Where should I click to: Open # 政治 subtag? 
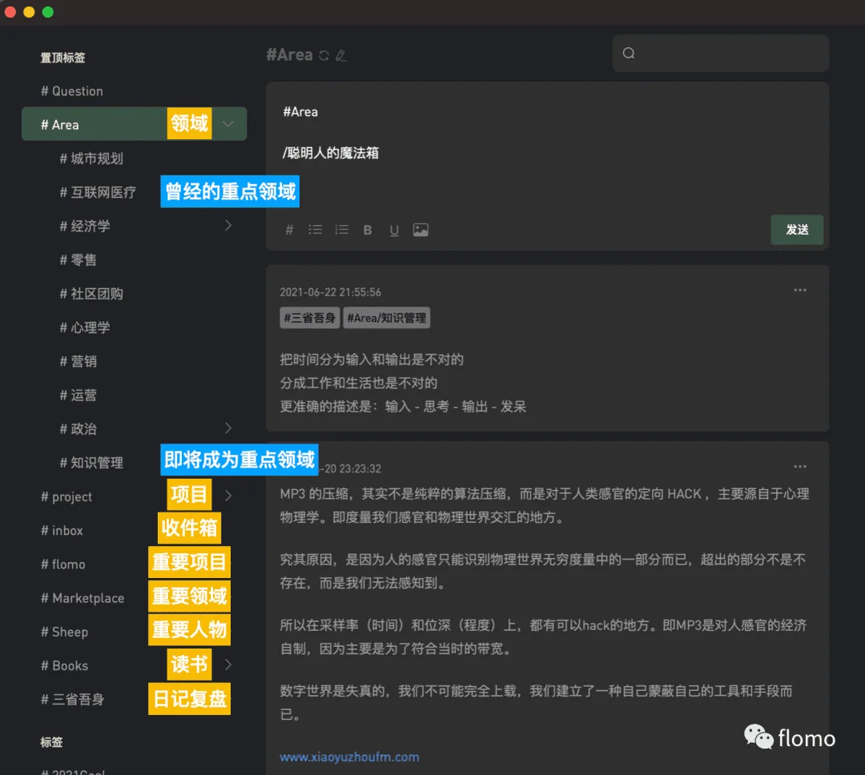point(78,429)
